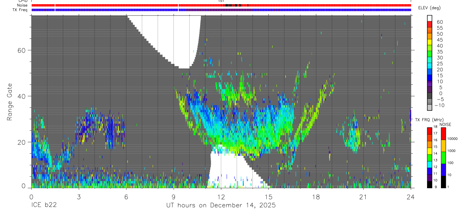Image resolution: width=462 pixels, height=213 pixels.
Task: Click the x-axis tick label 15
Action: [268, 196]
